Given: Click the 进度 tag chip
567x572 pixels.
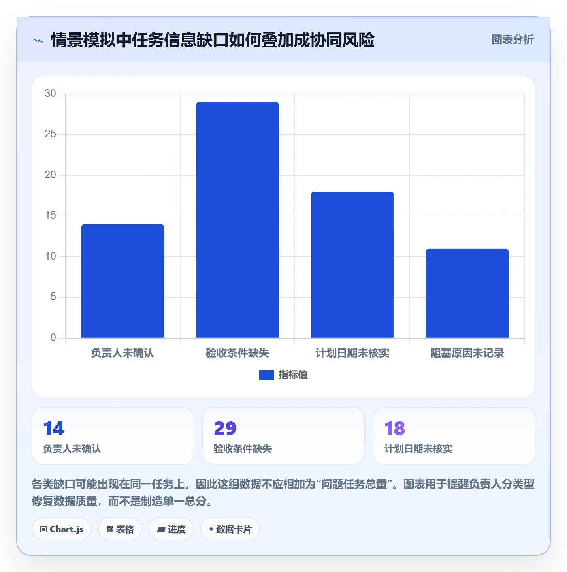Looking at the screenshot, I should 171,529.
